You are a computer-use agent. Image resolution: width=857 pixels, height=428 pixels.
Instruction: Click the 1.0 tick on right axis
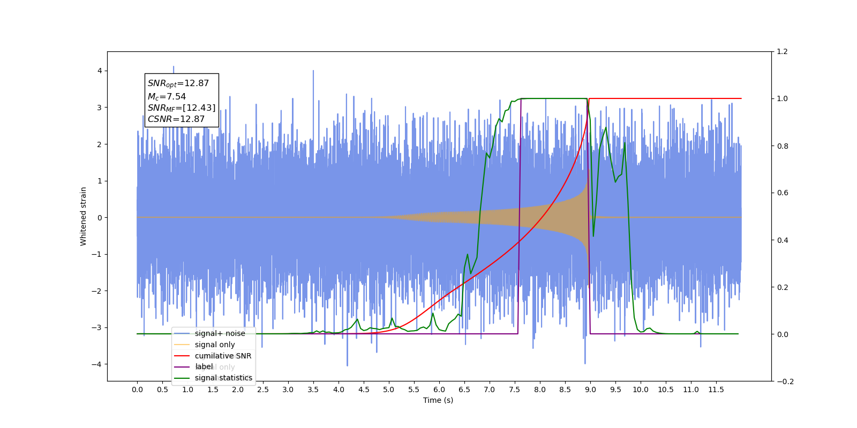(782, 99)
